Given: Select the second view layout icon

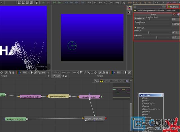Looking at the screenshot, I should click(24, 3).
